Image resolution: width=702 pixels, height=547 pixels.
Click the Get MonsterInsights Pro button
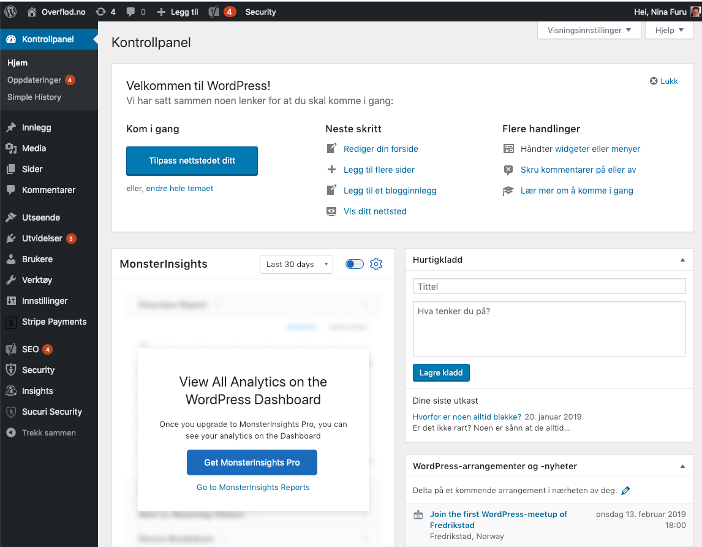252,462
